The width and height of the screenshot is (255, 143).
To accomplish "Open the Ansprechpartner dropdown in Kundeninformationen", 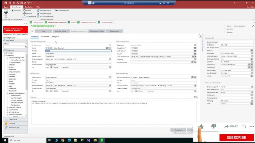I will tap(110, 59).
